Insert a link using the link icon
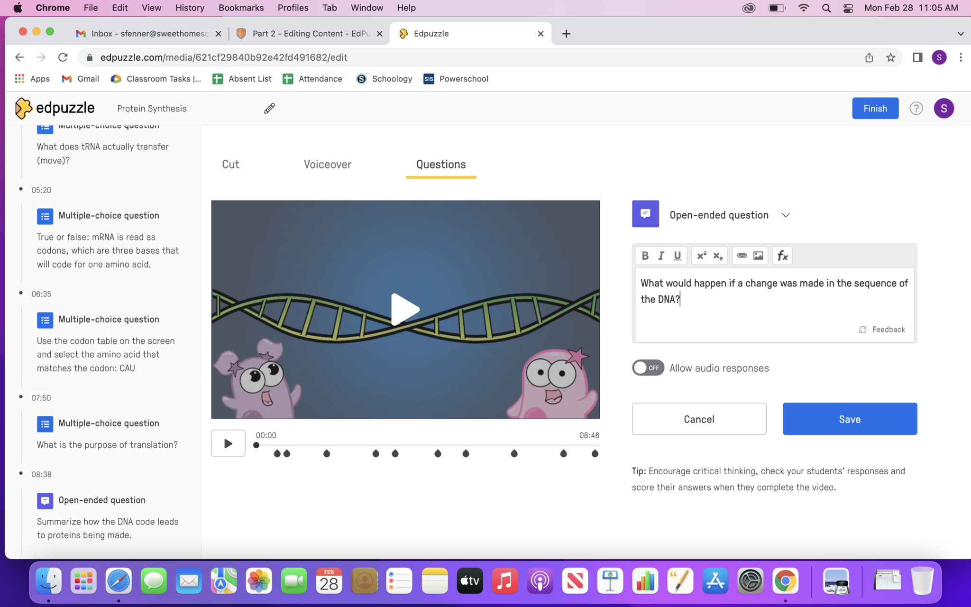The image size is (971, 607). pyautogui.click(x=742, y=256)
